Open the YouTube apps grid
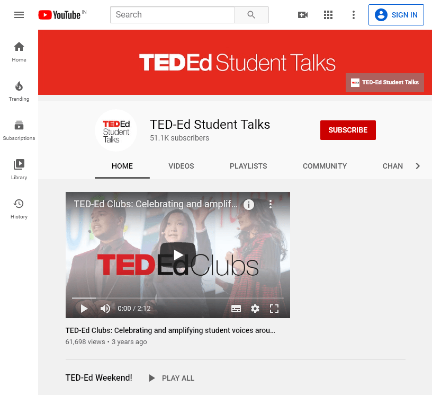The height and width of the screenshot is (395, 432). point(328,15)
